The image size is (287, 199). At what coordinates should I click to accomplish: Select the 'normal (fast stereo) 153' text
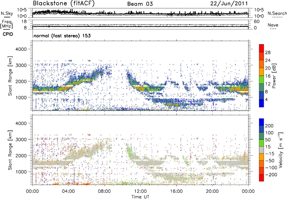62,36
